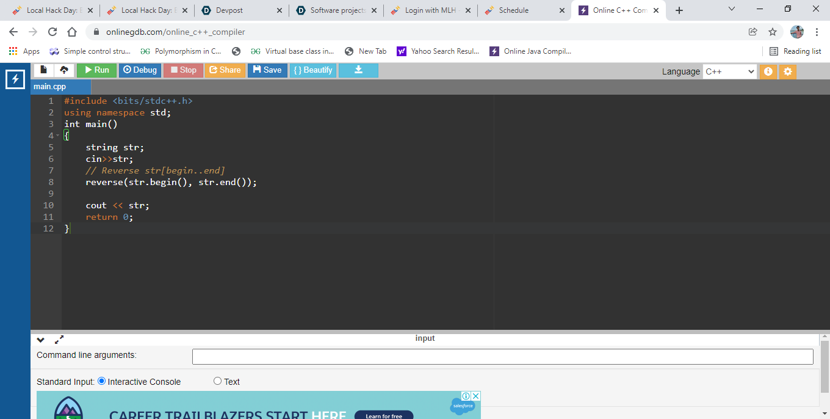The height and width of the screenshot is (419, 830).
Task: Select the Interactive Console radio button
Action: pyautogui.click(x=101, y=381)
